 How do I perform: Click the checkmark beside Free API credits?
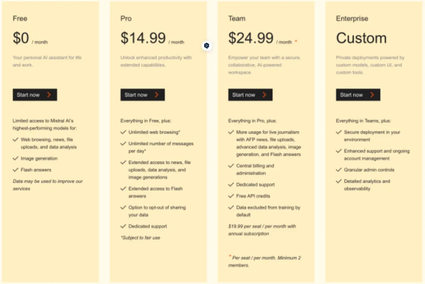[x=231, y=196]
